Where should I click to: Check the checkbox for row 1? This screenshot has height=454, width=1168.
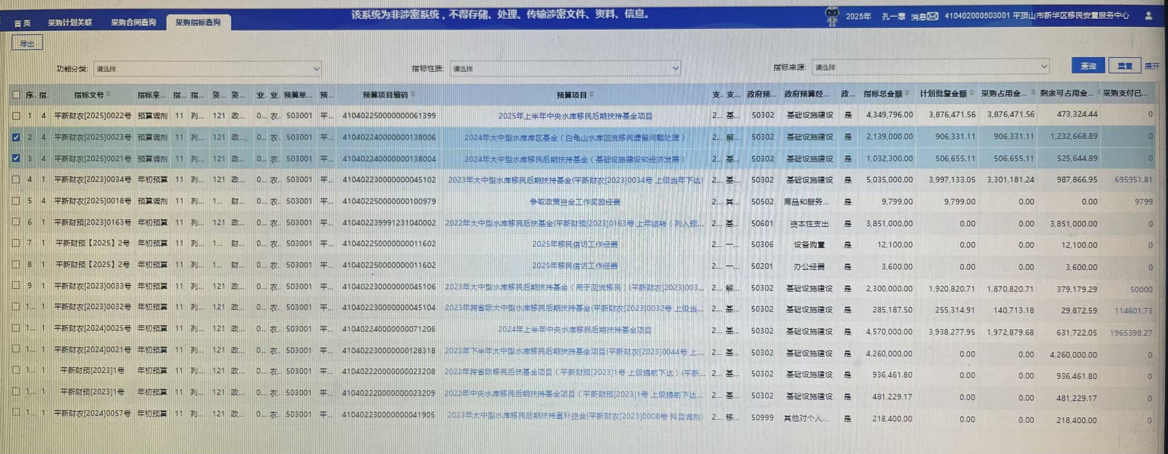tap(16, 115)
